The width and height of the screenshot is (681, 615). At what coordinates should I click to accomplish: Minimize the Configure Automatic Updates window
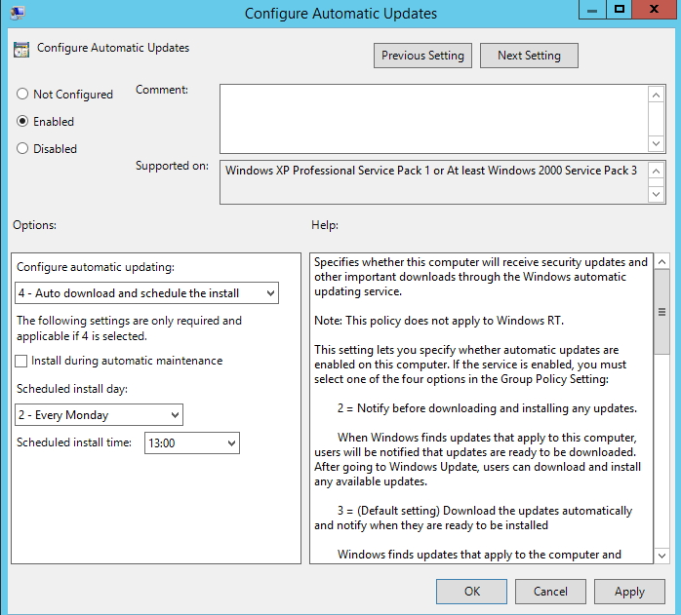tap(592, 10)
